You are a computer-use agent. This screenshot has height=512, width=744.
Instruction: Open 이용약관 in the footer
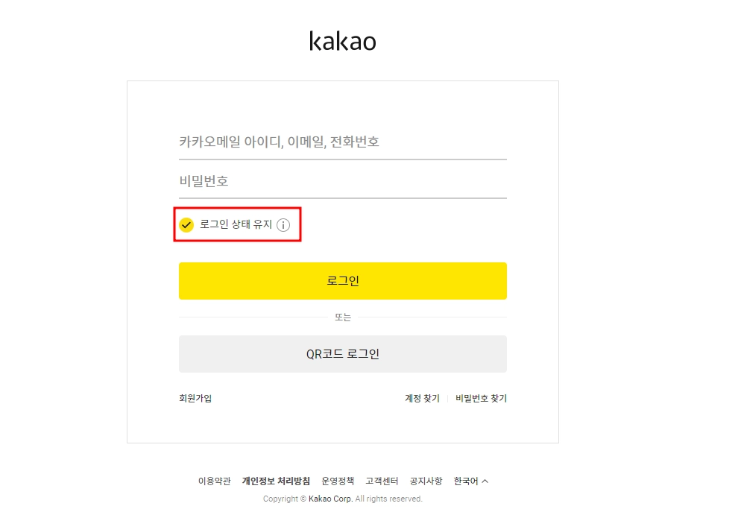(214, 481)
